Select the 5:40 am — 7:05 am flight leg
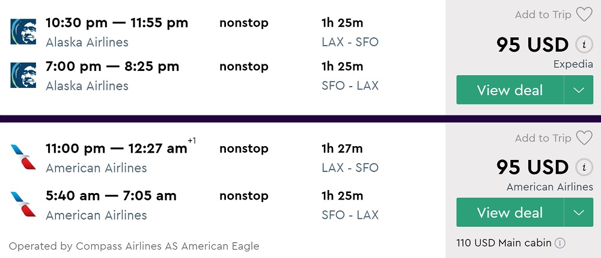This screenshot has height=258, width=601. pyautogui.click(x=111, y=196)
